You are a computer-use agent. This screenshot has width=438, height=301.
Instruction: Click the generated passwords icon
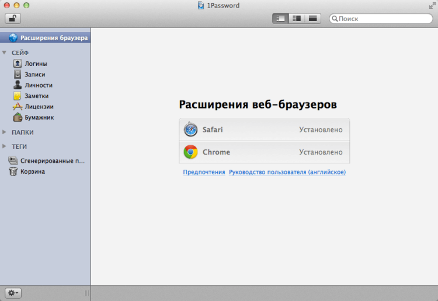(x=13, y=160)
